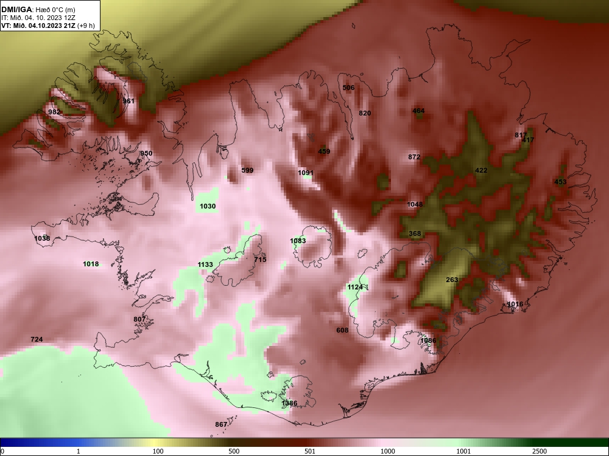Click the legend tick label 501
Viewport: 609px width, 456px height.
310,451
